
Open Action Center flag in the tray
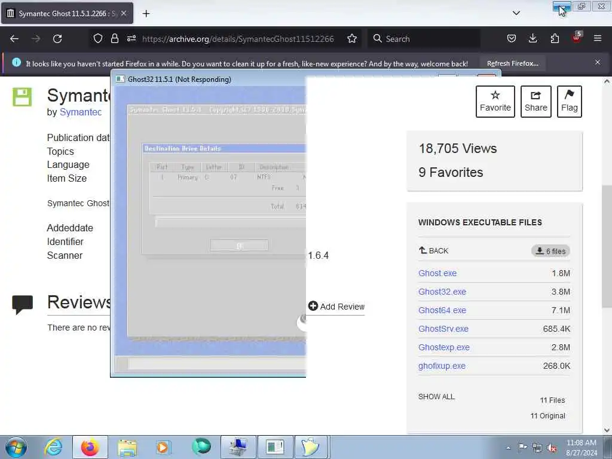pyautogui.click(x=522, y=448)
